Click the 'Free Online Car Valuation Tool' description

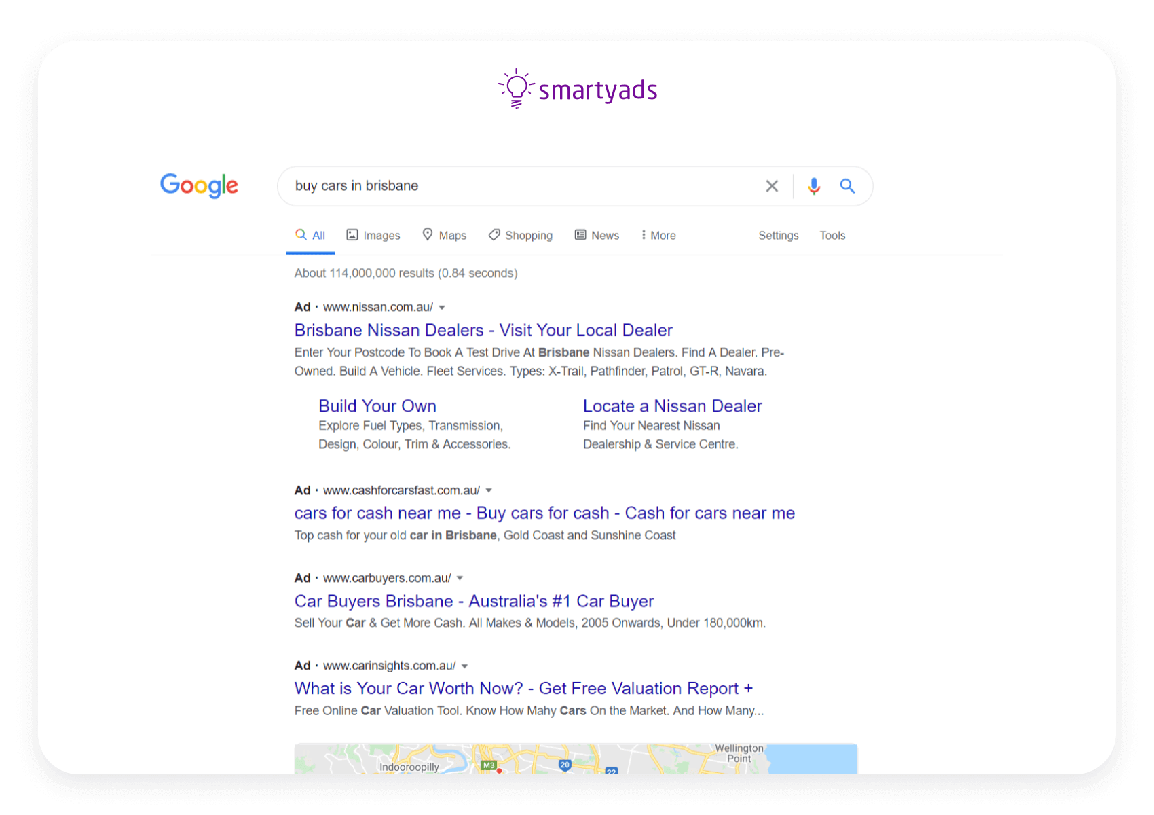click(529, 711)
